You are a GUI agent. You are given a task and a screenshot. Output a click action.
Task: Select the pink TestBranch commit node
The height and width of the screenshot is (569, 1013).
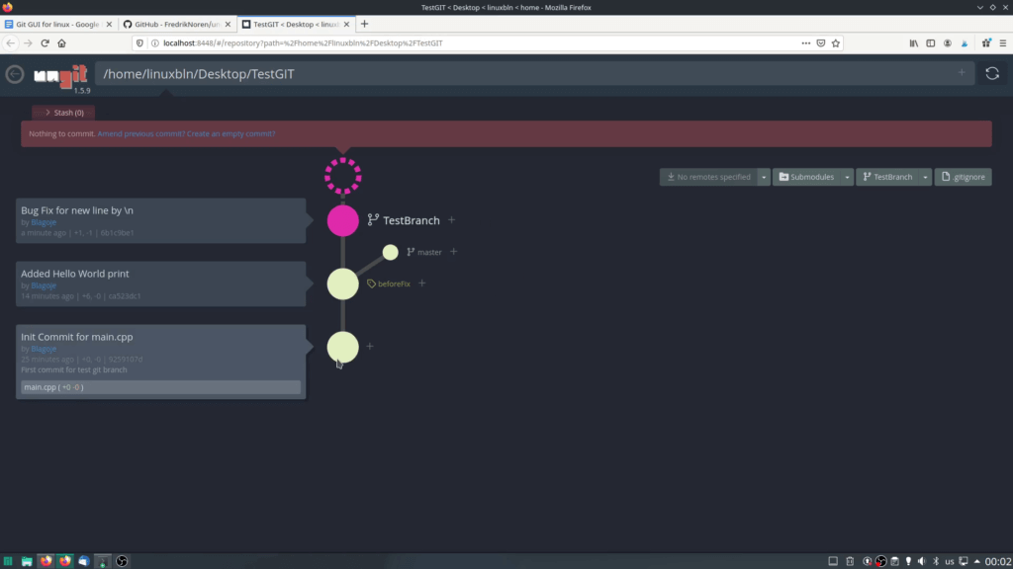click(343, 220)
